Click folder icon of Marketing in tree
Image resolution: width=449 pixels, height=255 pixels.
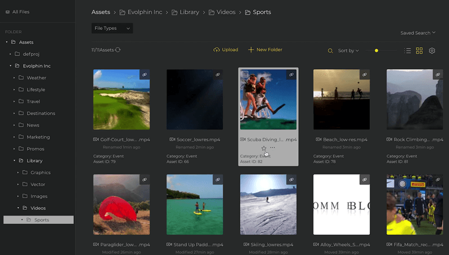[21, 137]
